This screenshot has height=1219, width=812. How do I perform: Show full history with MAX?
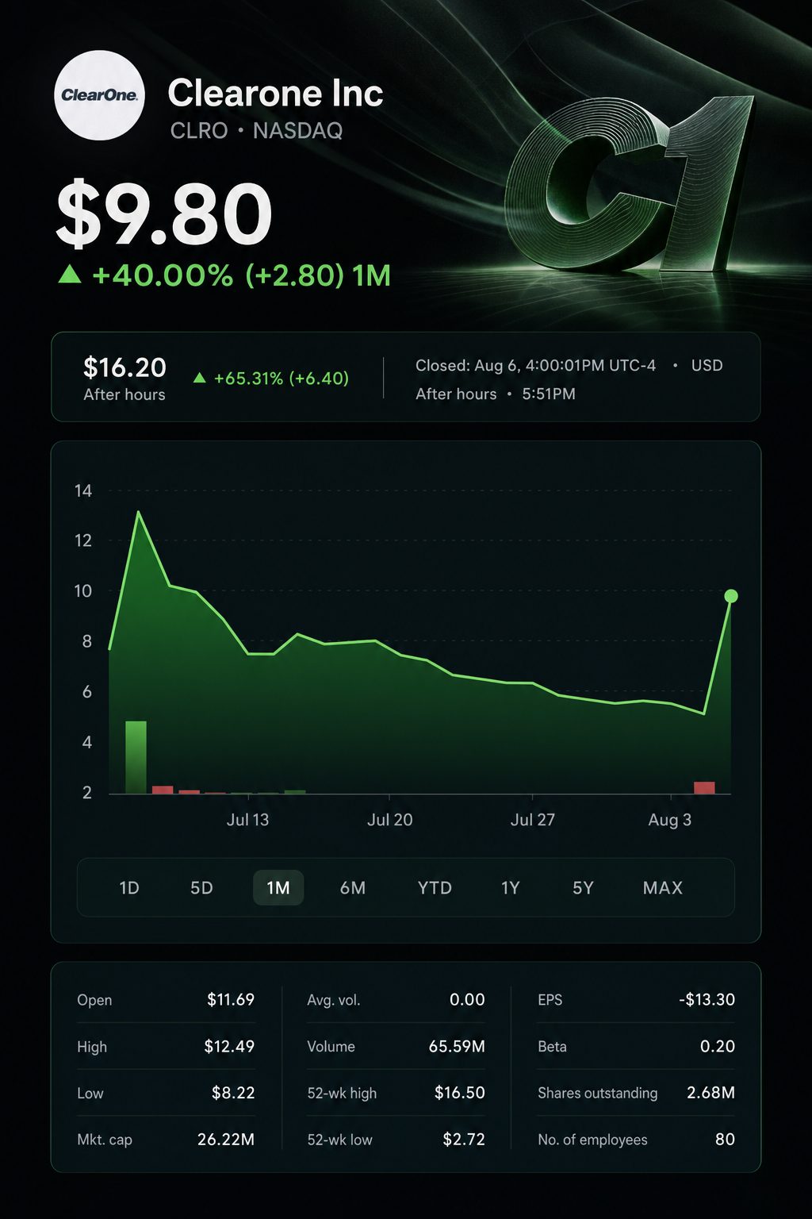[663, 888]
